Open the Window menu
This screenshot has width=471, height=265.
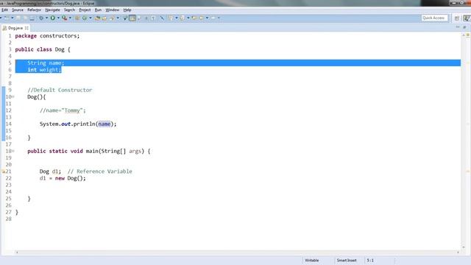click(x=113, y=10)
